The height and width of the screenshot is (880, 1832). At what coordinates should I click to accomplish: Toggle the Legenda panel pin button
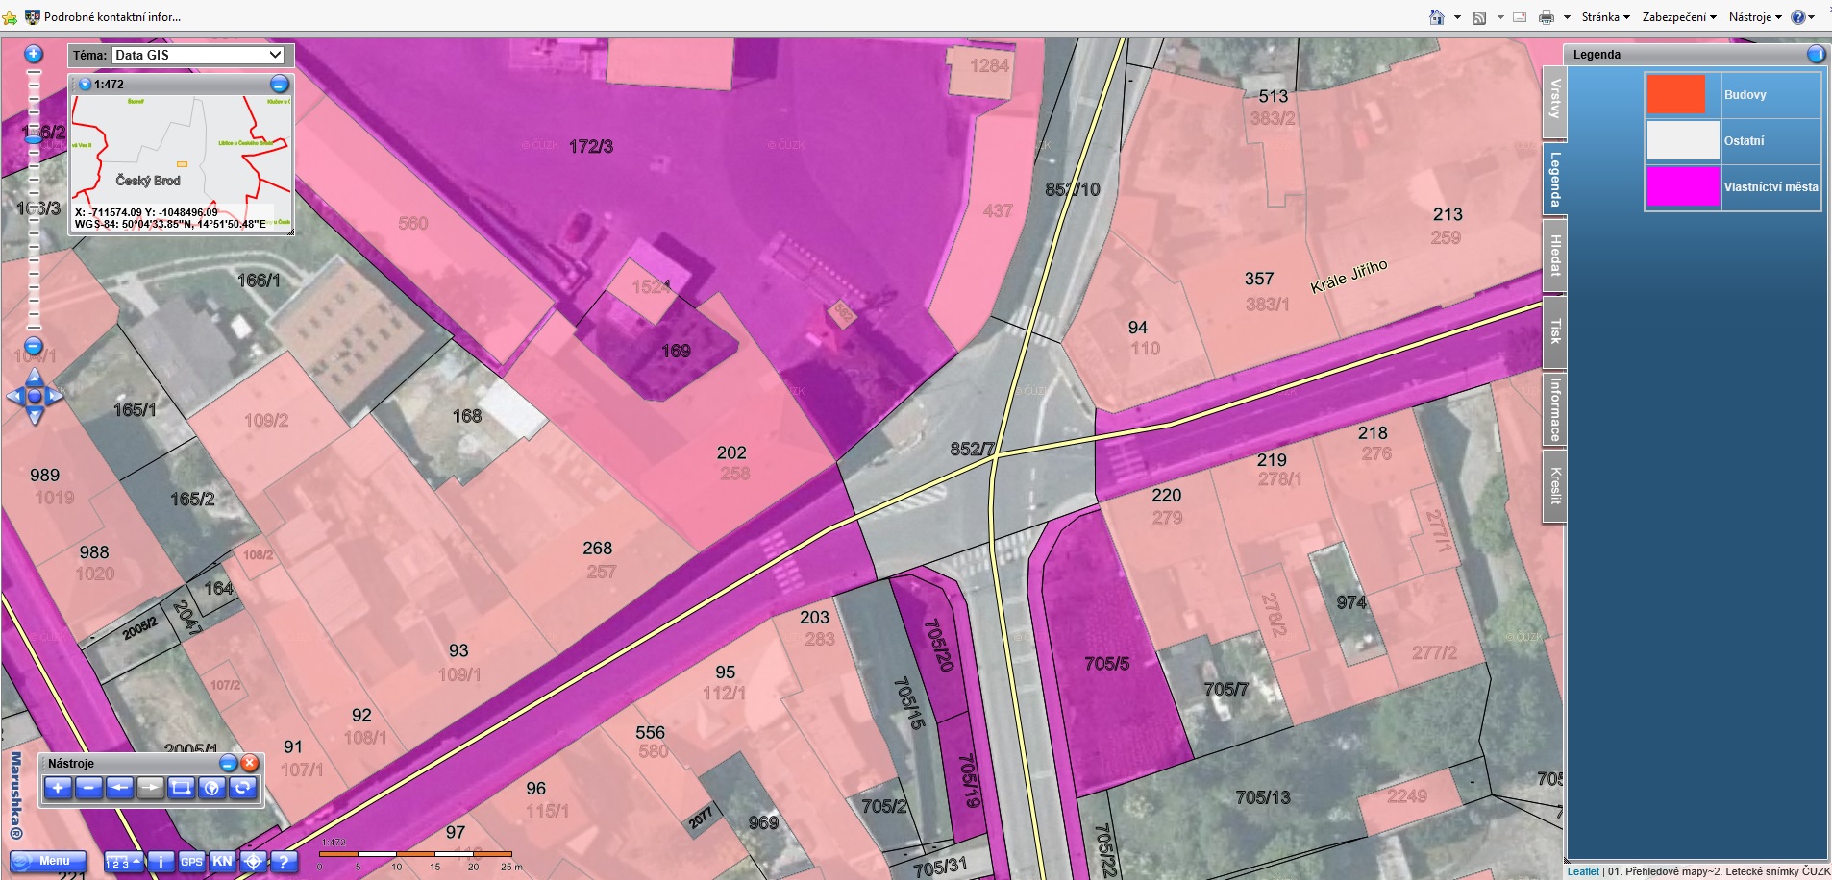click(x=1816, y=55)
